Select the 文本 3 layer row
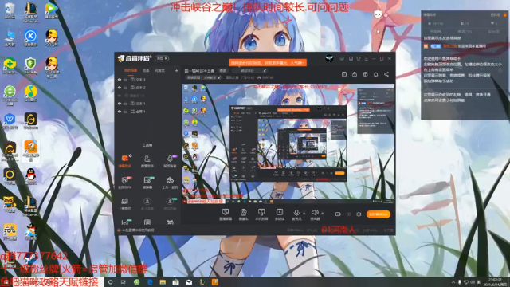Viewport: 510px width, 287px height. (x=148, y=80)
